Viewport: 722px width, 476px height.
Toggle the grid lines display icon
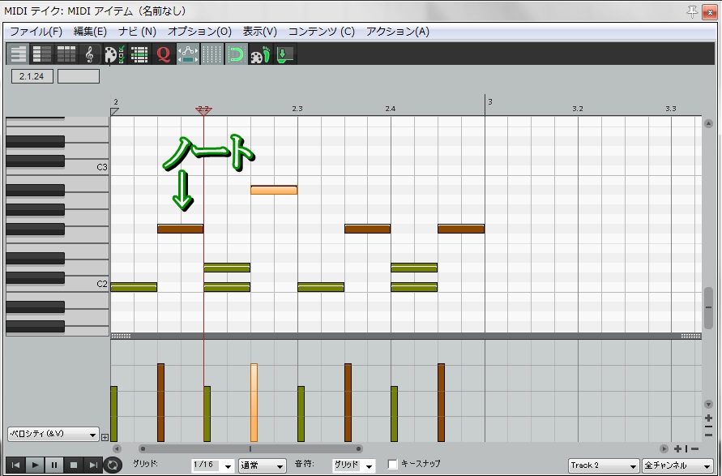point(212,54)
